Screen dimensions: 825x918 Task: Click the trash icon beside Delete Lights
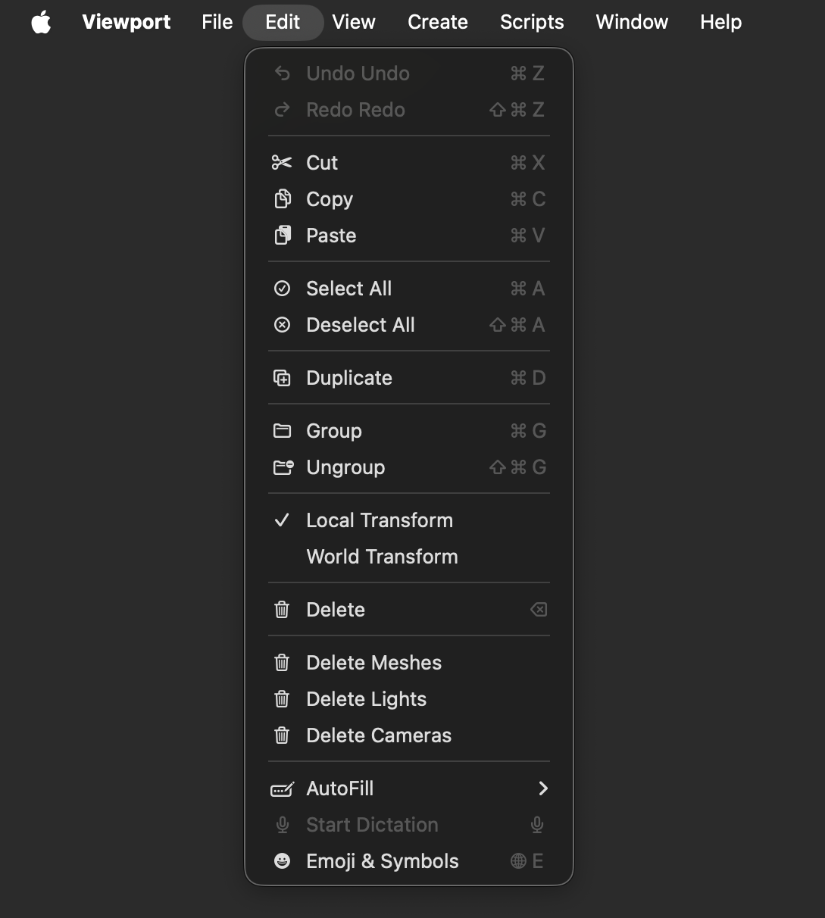[282, 699]
